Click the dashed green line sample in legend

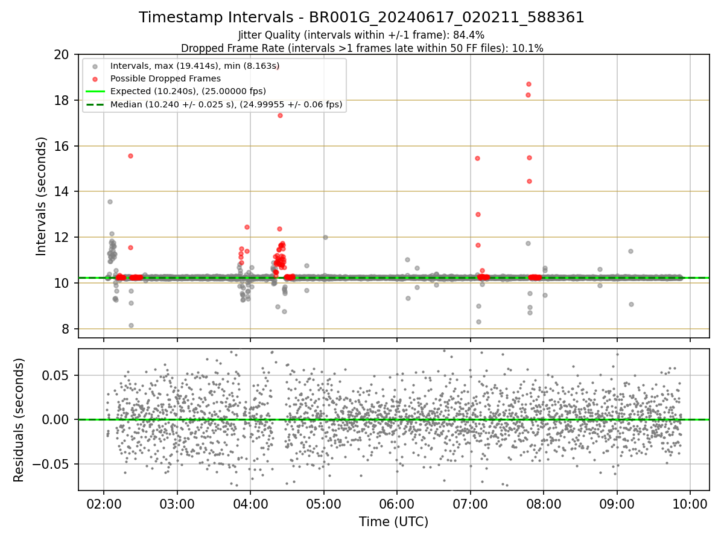coord(95,104)
